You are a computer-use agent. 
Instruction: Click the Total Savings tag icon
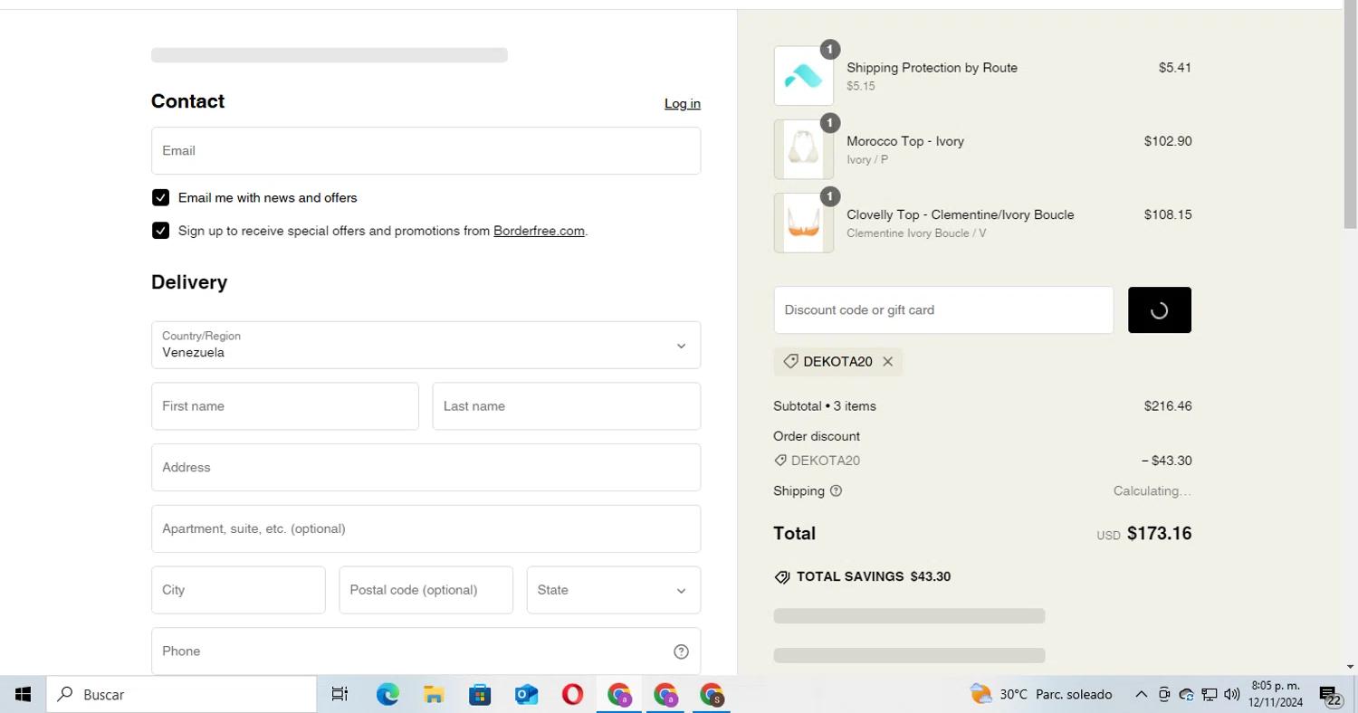coord(782,577)
